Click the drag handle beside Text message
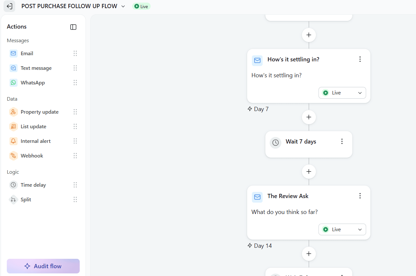This screenshot has height=276, width=416. pos(75,68)
